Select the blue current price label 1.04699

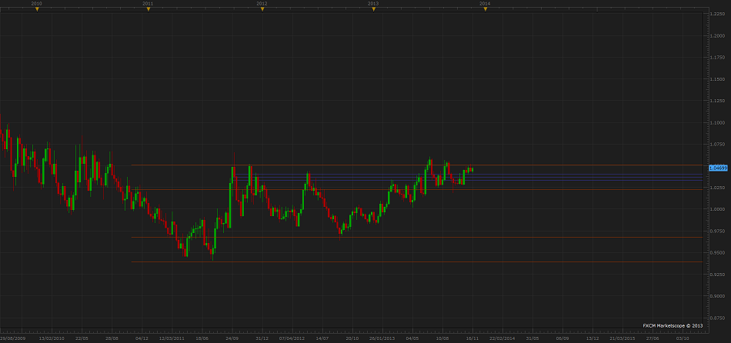coord(717,166)
